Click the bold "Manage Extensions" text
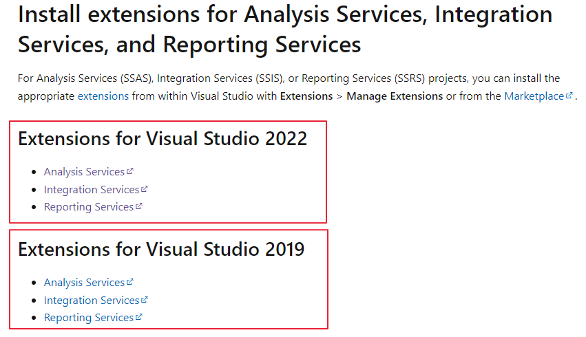The width and height of the screenshot is (586, 337). (x=395, y=96)
